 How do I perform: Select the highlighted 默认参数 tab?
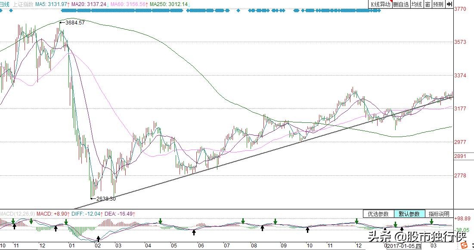(x=409, y=214)
